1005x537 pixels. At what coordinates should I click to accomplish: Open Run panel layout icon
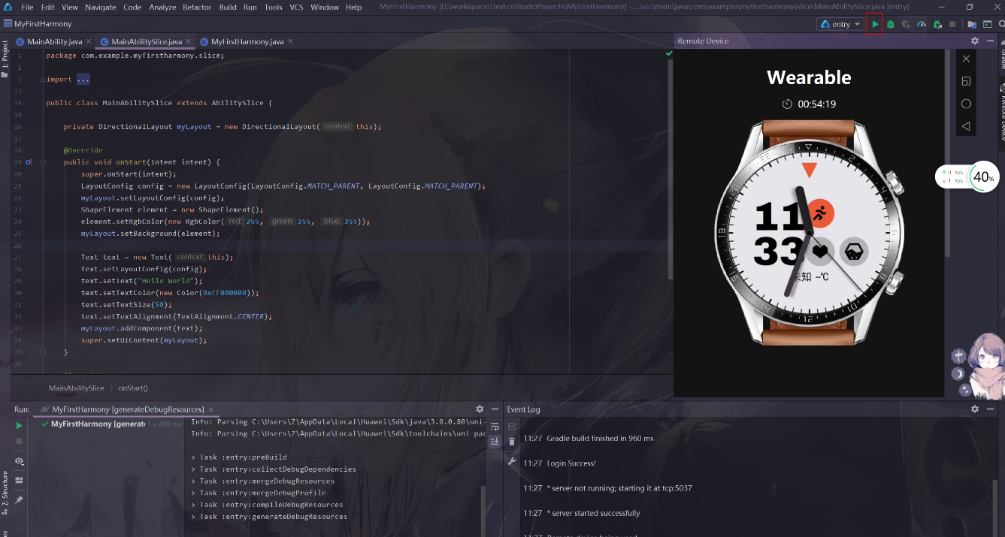(x=20, y=480)
